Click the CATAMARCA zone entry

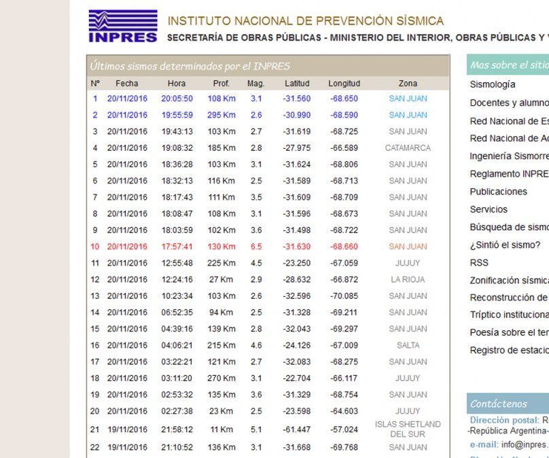pos(408,148)
